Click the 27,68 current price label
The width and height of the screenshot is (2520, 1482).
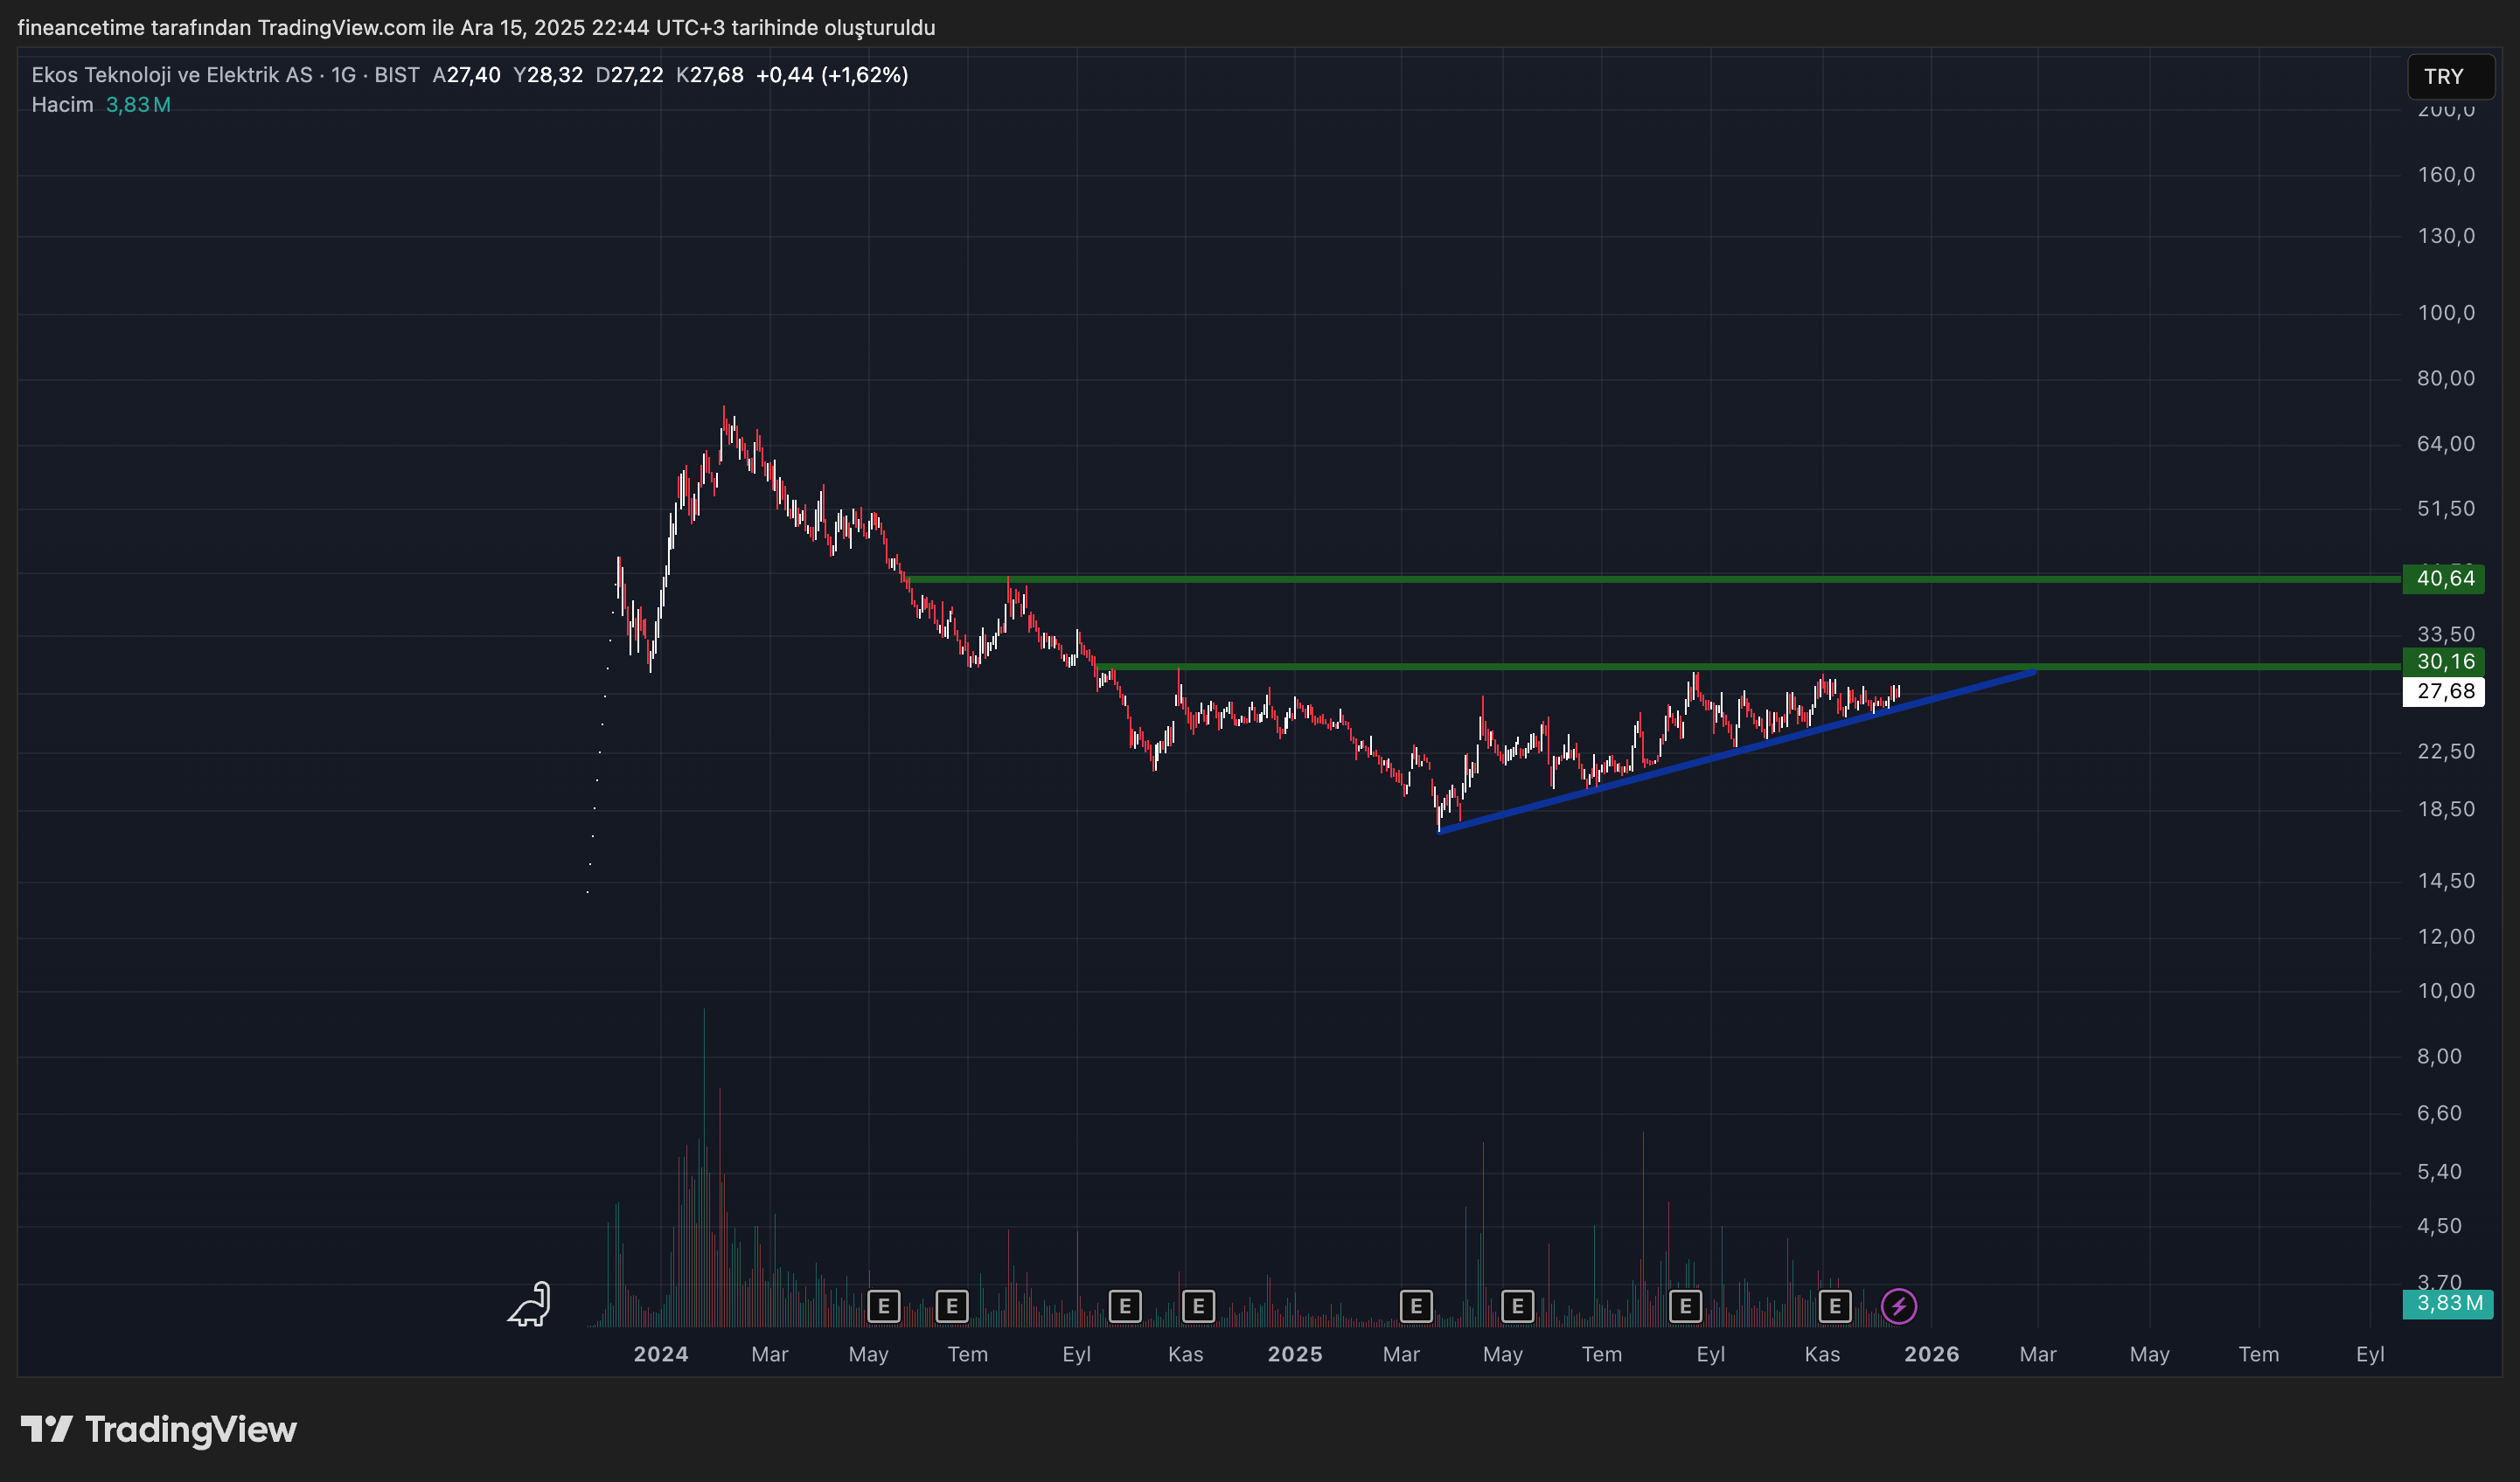point(2444,691)
